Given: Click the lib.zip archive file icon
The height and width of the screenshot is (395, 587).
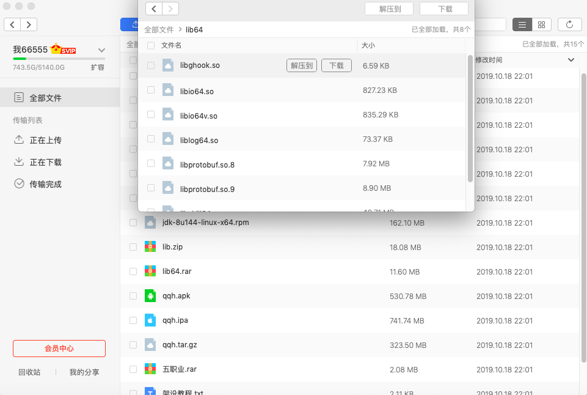Looking at the screenshot, I should click(x=150, y=247).
